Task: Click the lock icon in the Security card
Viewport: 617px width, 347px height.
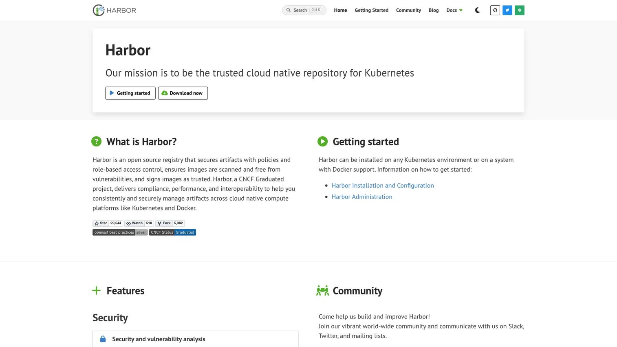Action: click(x=103, y=339)
